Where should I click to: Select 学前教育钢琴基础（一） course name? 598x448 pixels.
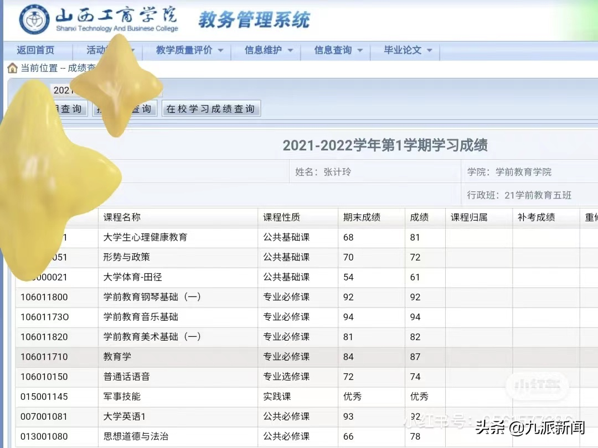coord(152,297)
